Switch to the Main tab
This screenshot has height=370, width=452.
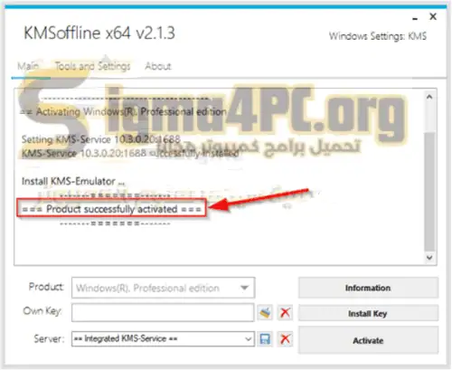pos(28,66)
